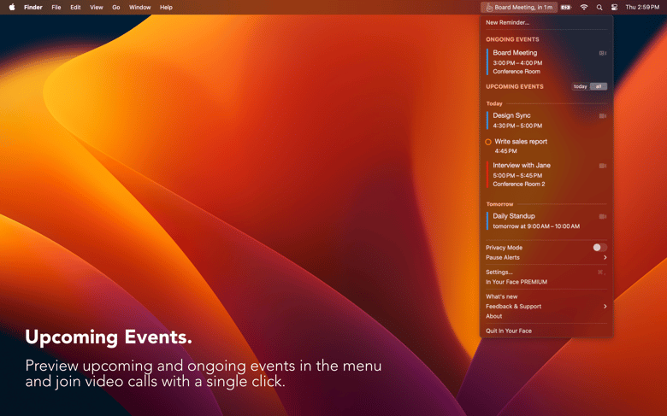Screen dimensions: 667x416
Task: Click the Privacy Mode label
Action: pyautogui.click(x=504, y=248)
